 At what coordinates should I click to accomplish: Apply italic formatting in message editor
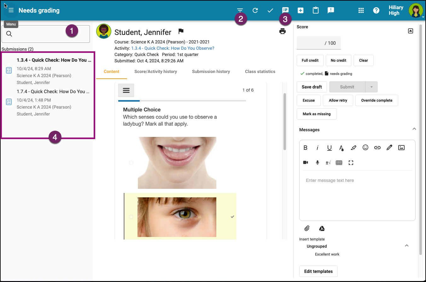(x=318, y=148)
